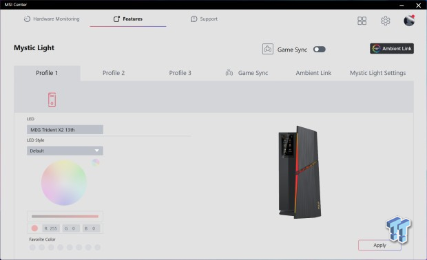Viewport: 427px width, 260px height.
Task: Click the Apply button
Action: (x=379, y=246)
